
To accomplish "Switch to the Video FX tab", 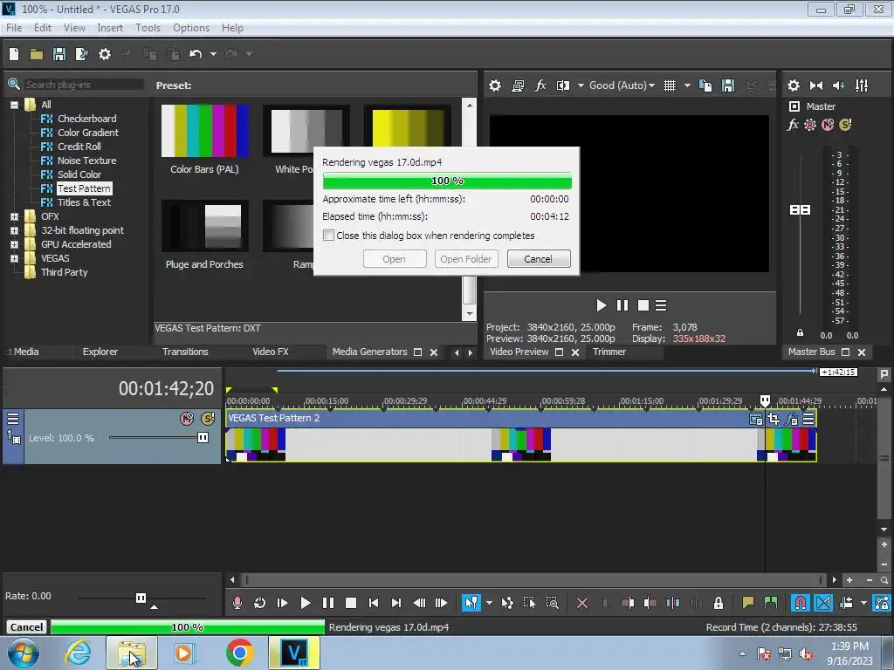I will (x=271, y=352).
